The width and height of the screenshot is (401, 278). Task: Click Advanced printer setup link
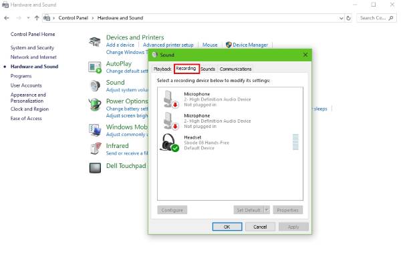(x=168, y=45)
